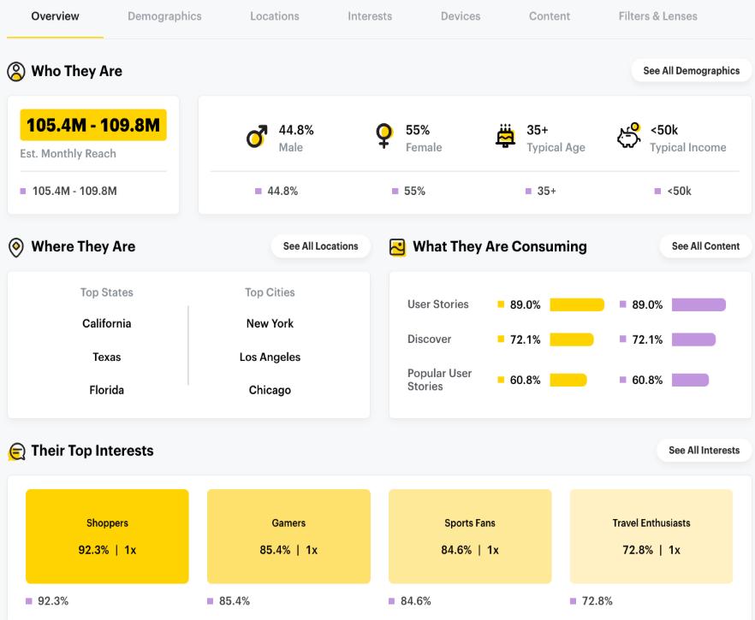Click the female gender symbol icon
Image resolution: width=755 pixels, height=620 pixels.
384,137
